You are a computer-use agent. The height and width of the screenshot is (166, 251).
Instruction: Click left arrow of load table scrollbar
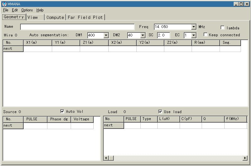click(106, 158)
